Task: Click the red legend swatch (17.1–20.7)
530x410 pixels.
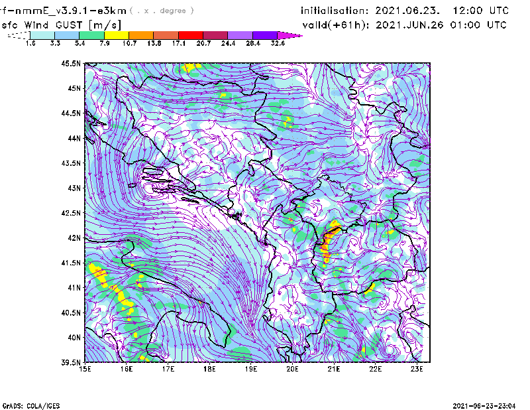Action: (191, 35)
